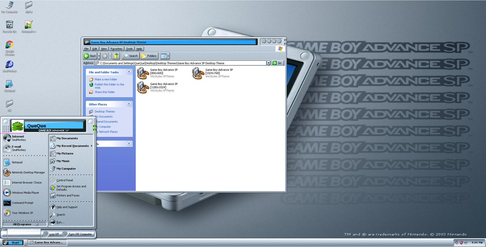Open My Documents in the Start menu

[x=71, y=138]
